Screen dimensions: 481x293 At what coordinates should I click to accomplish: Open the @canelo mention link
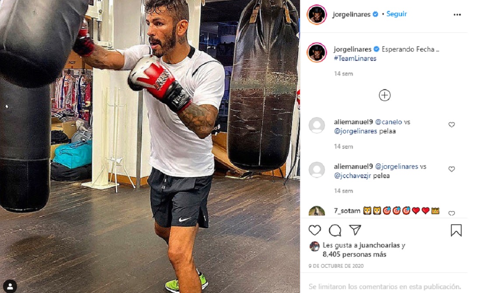point(388,122)
